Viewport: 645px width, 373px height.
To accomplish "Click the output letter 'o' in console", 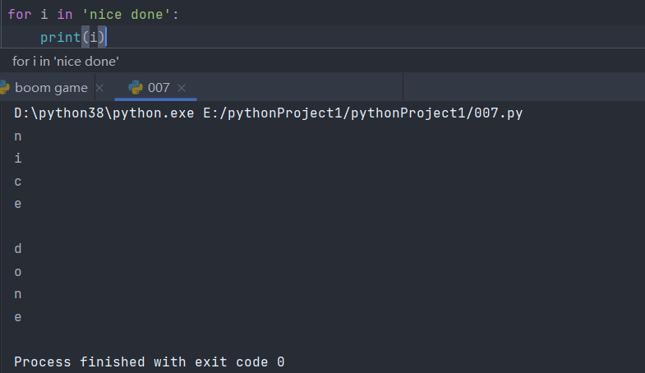I will (x=18, y=271).
